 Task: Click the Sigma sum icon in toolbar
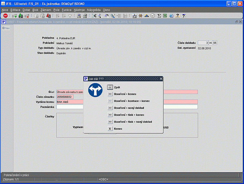pyautogui.click(x=159, y=16)
